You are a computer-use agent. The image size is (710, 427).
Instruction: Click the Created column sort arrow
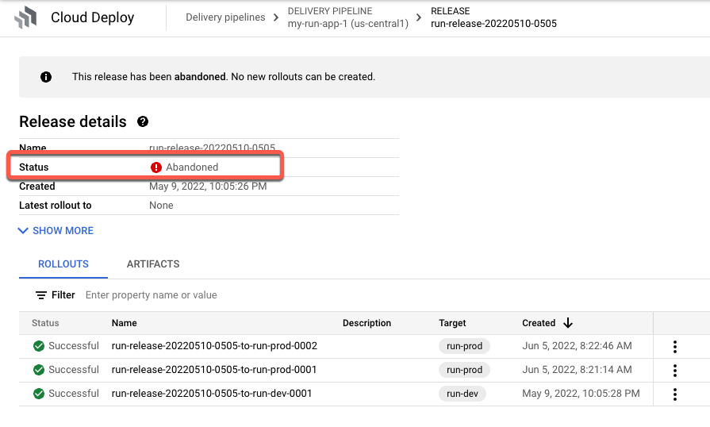click(x=568, y=323)
